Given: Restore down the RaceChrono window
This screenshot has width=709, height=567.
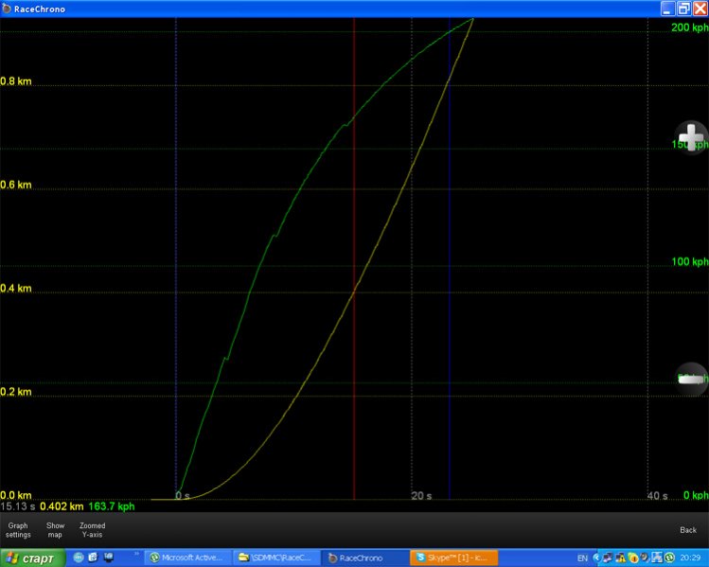Looking at the screenshot, I should [683, 8].
